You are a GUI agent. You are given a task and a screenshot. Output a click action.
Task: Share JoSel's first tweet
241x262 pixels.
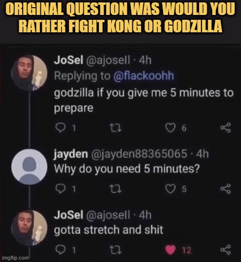tap(226, 128)
